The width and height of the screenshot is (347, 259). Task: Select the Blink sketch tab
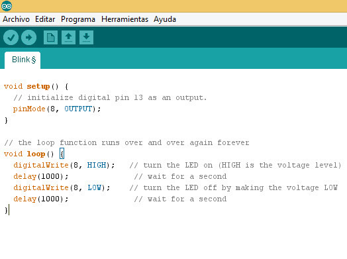point(23,60)
